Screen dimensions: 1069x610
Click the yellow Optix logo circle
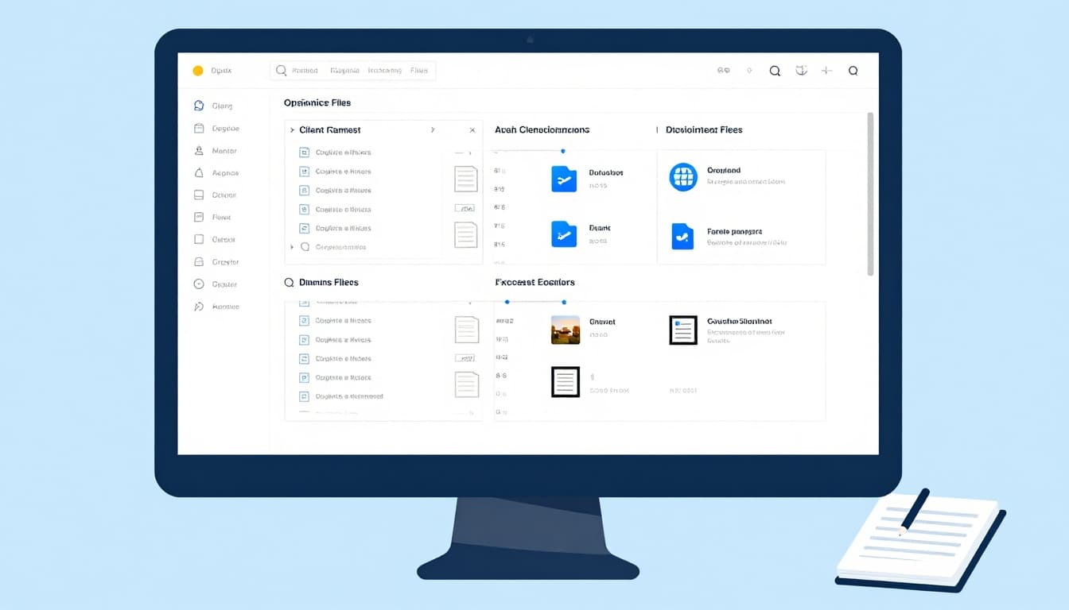tap(197, 70)
